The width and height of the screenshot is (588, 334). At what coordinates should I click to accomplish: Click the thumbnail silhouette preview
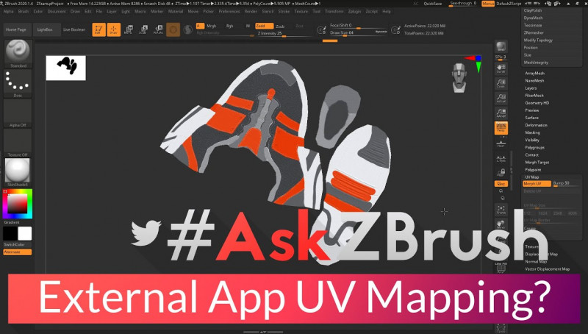[66, 68]
